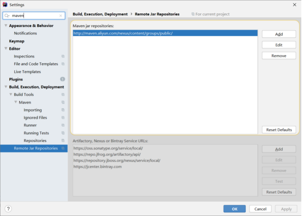
Task: Click the project icon beside Importing
Action: 63,110
